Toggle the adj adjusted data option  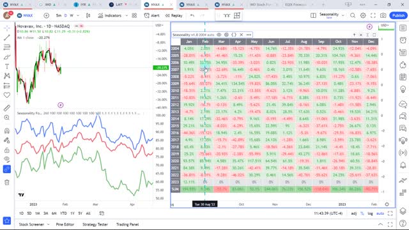[x=353, y=213]
